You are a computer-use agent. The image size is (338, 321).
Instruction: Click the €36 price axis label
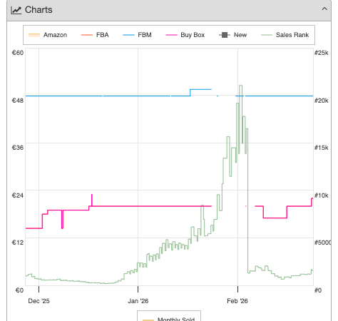click(x=18, y=148)
